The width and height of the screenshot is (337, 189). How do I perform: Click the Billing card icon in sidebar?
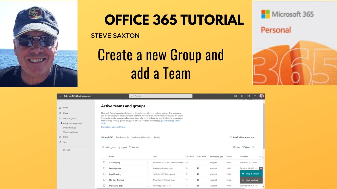[60, 137]
